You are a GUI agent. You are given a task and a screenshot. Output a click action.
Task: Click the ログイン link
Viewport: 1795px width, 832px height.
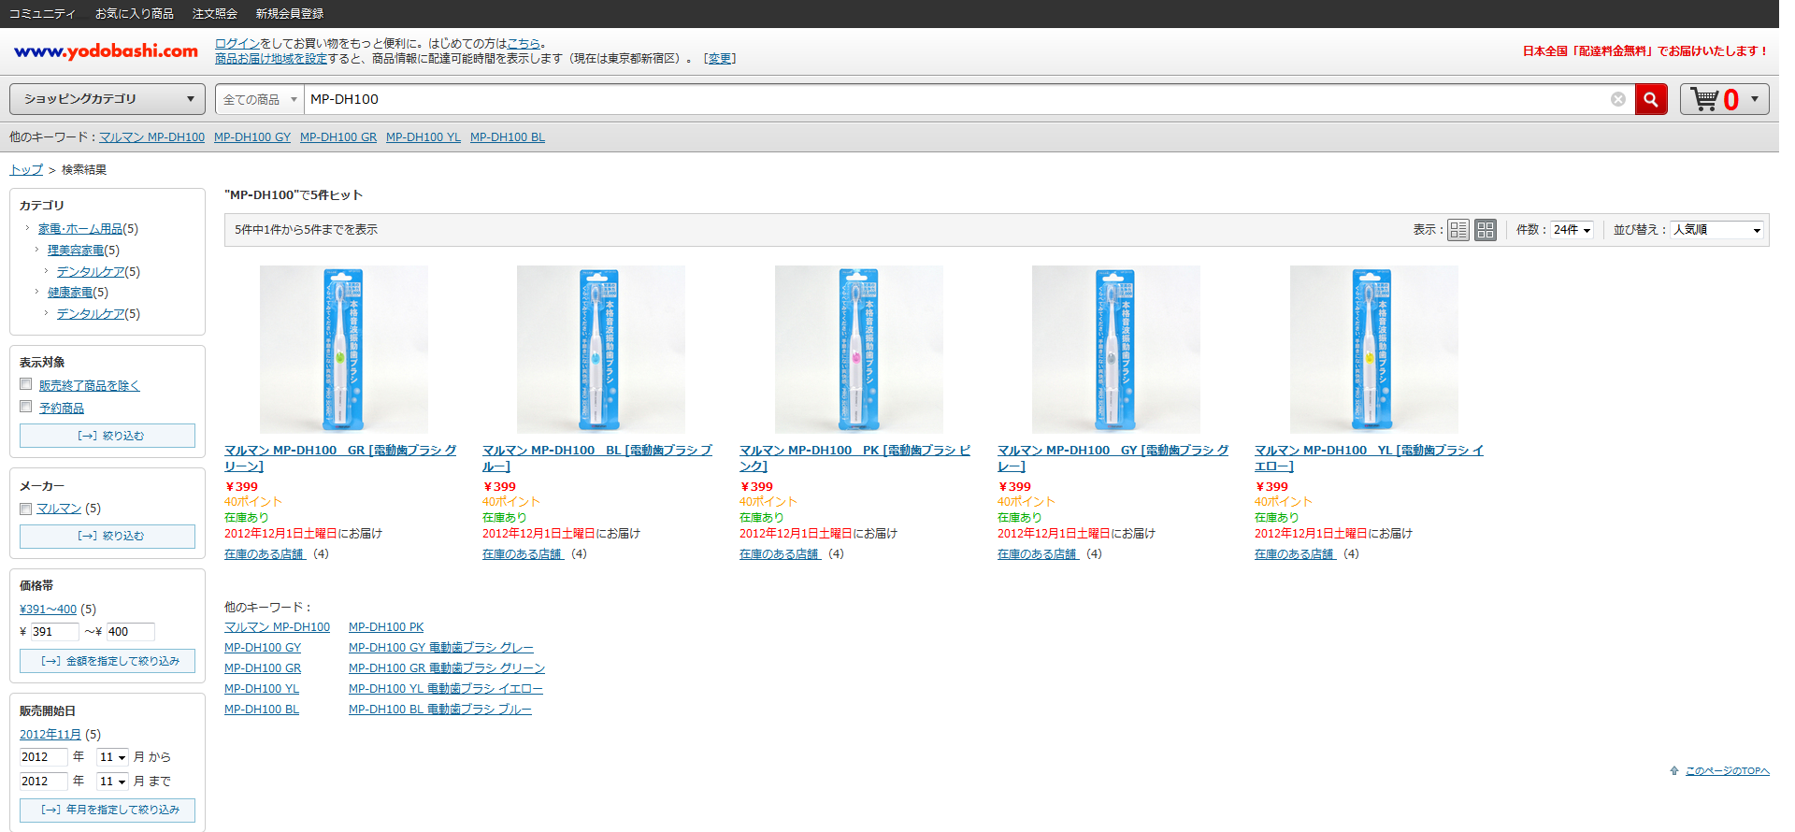click(x=237, y=43)
